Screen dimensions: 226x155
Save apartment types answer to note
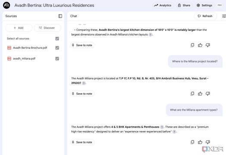82,142
